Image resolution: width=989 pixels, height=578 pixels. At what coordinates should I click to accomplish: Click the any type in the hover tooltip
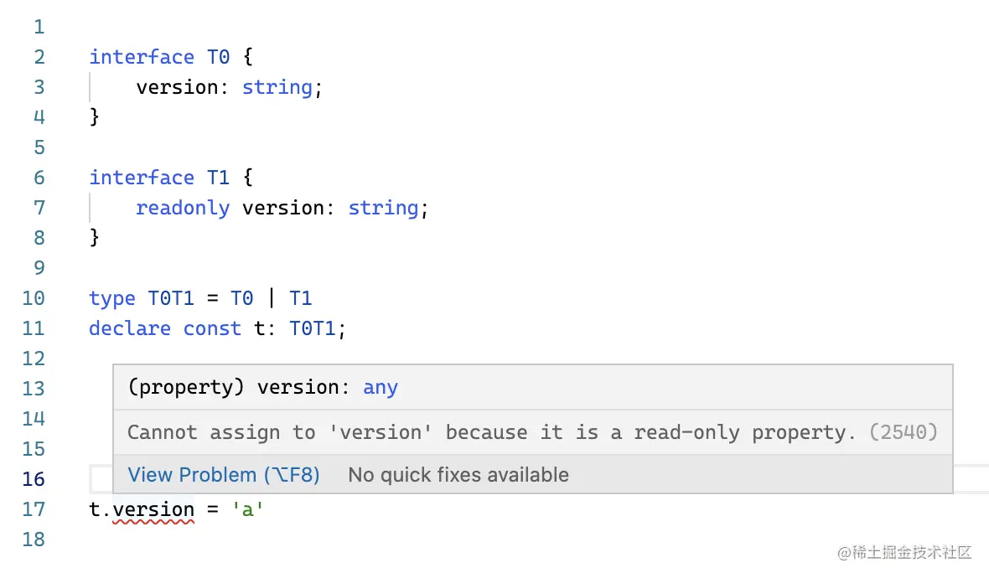tap(381, 387)
